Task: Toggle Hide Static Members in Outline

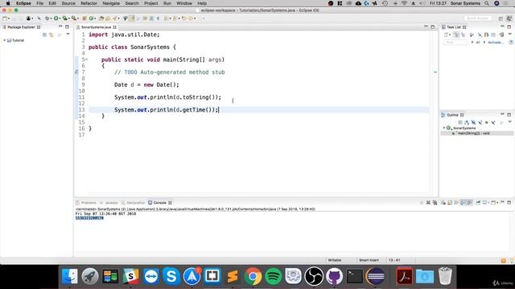Action: pos(480,123)
